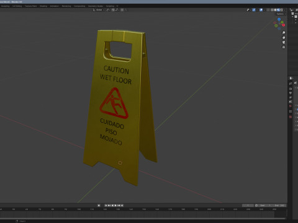Viewport: 298px width, 223px height.
Task: Open the overlays options dropdown arrow
Action: click(x=264, y=10)
